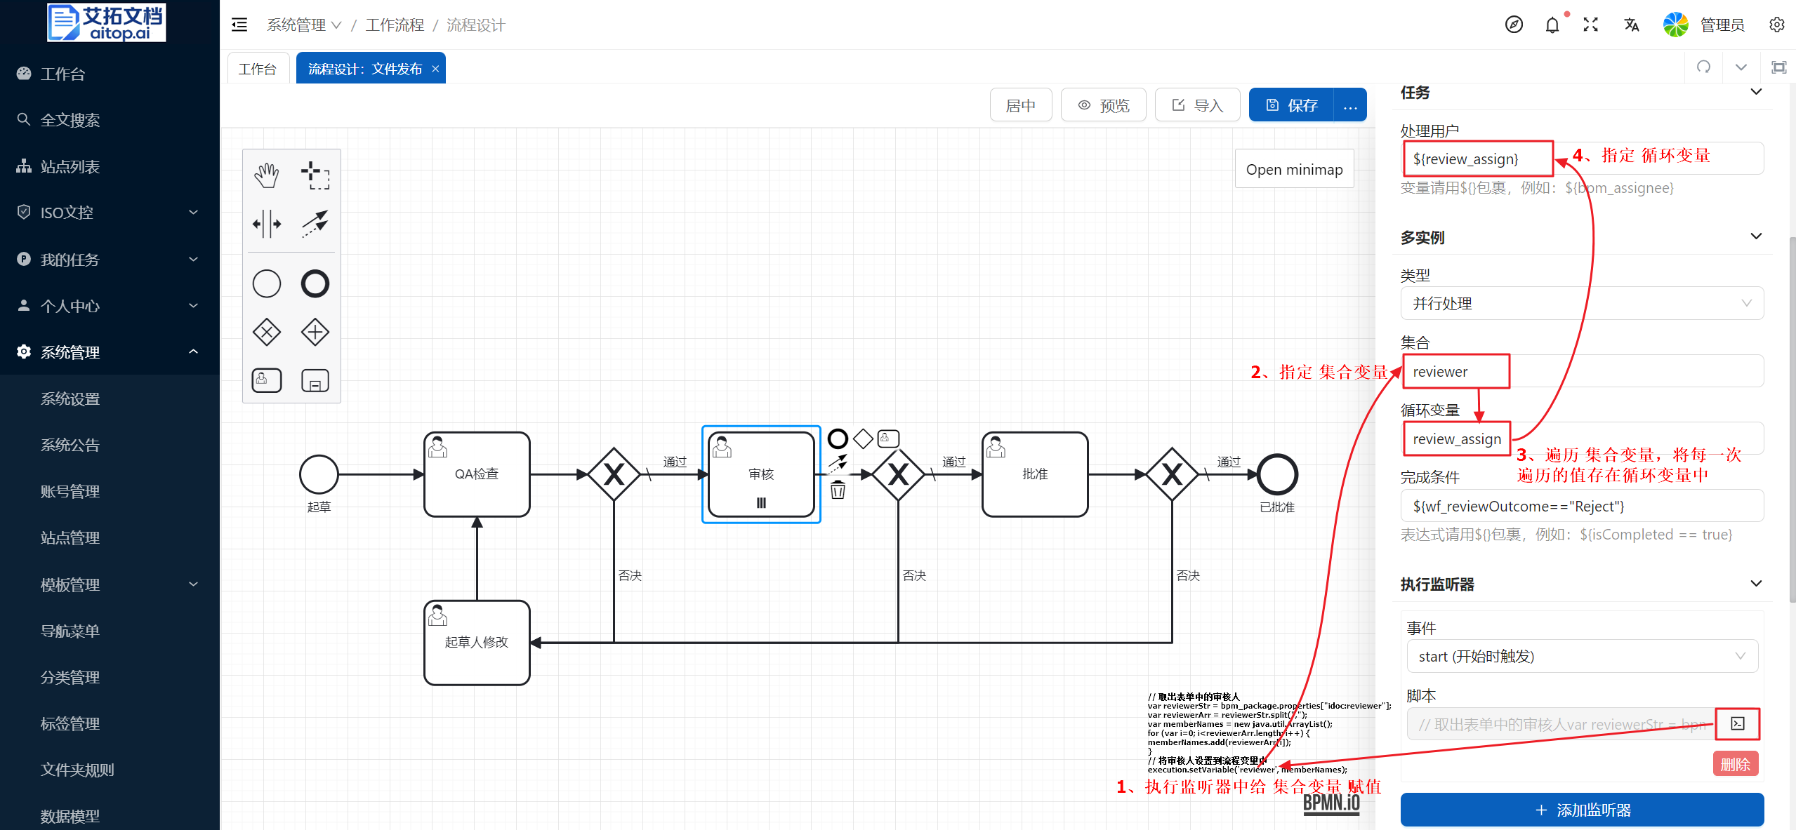The image size is (1796, 830).
Task: Switch to the 工作台 tab
Action: point(257,69)
